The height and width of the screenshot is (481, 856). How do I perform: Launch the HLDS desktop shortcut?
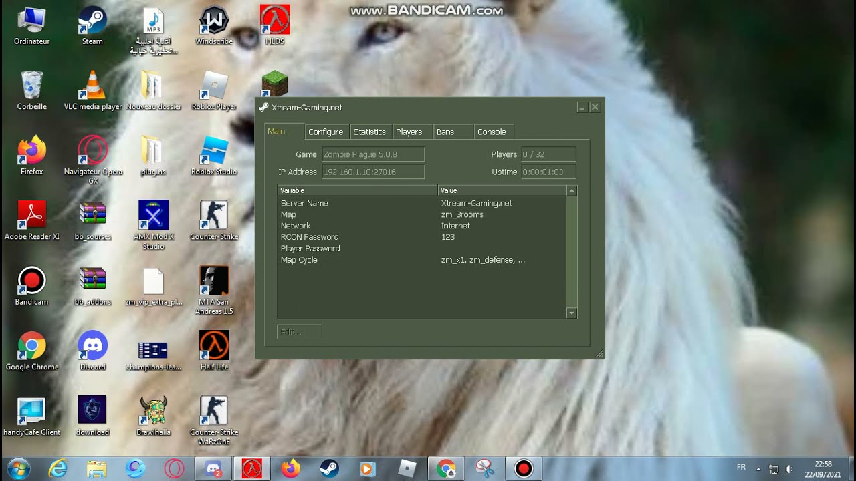(x=275, y=25)
